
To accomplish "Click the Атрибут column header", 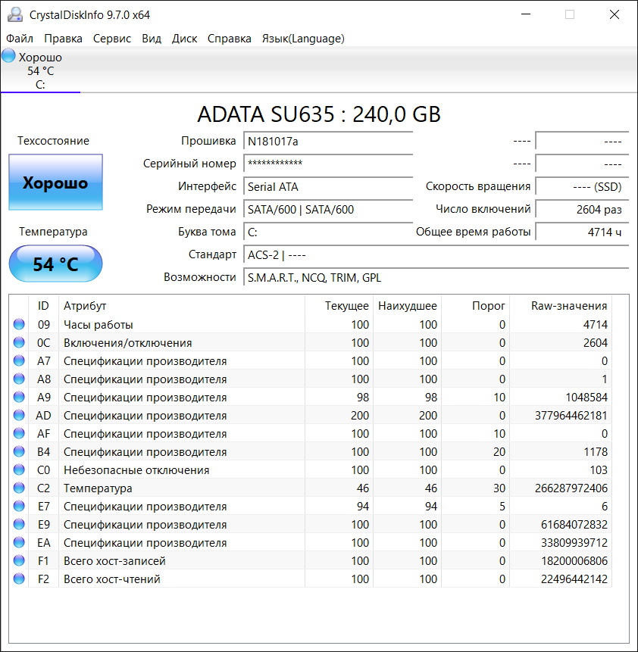I will [85, 306].
